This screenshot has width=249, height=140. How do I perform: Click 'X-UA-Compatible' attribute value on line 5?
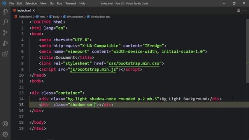100,46
